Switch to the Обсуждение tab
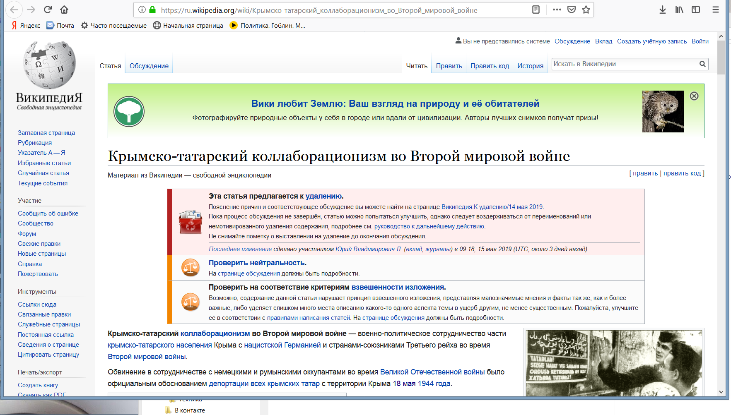 pos(149,66)
